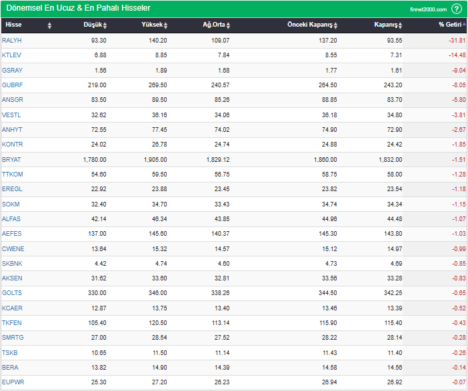Sort by Ağ.Orta column sort arrows

(228, 26)
